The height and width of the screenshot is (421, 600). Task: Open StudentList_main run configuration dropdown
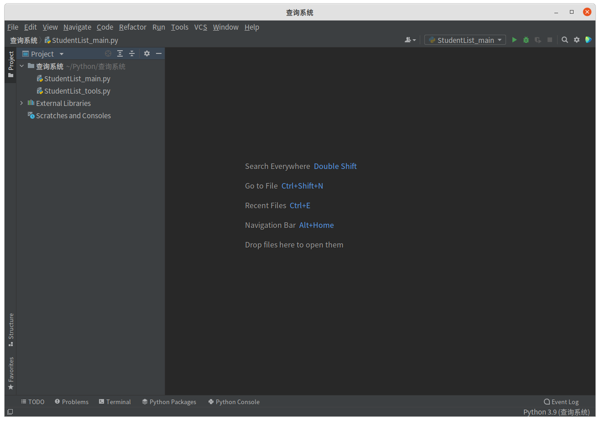click(465, 40)
